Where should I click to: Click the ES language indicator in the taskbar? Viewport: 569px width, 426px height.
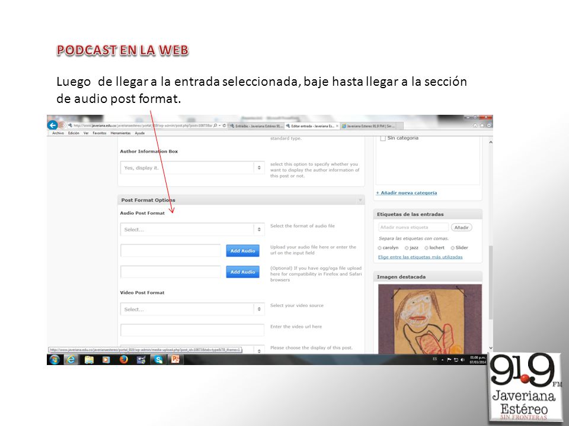pos(434,359)
